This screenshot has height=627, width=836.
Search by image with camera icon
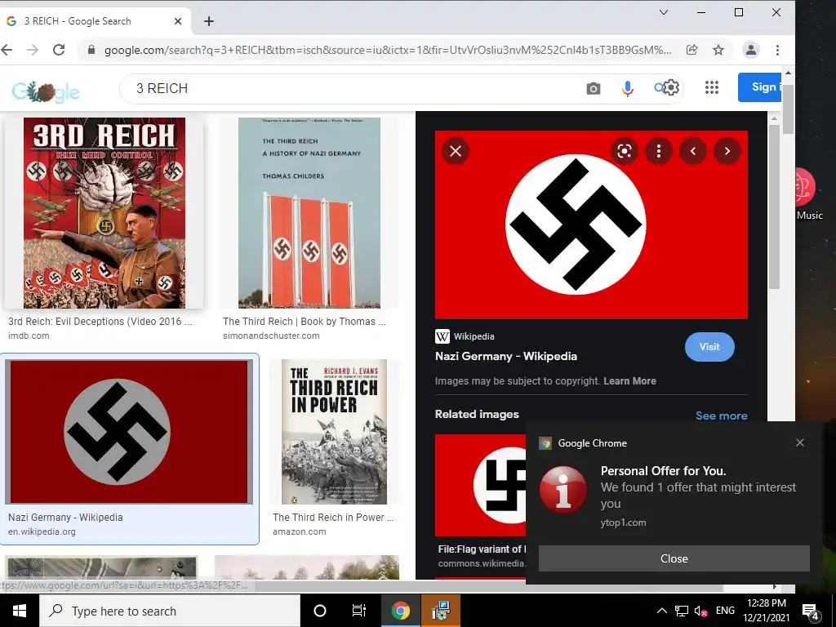594,88
